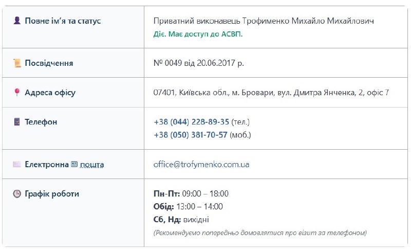Screen dimensions: 411x249
Task: Click the italic note about booking a visit
Action: [260, 233]
